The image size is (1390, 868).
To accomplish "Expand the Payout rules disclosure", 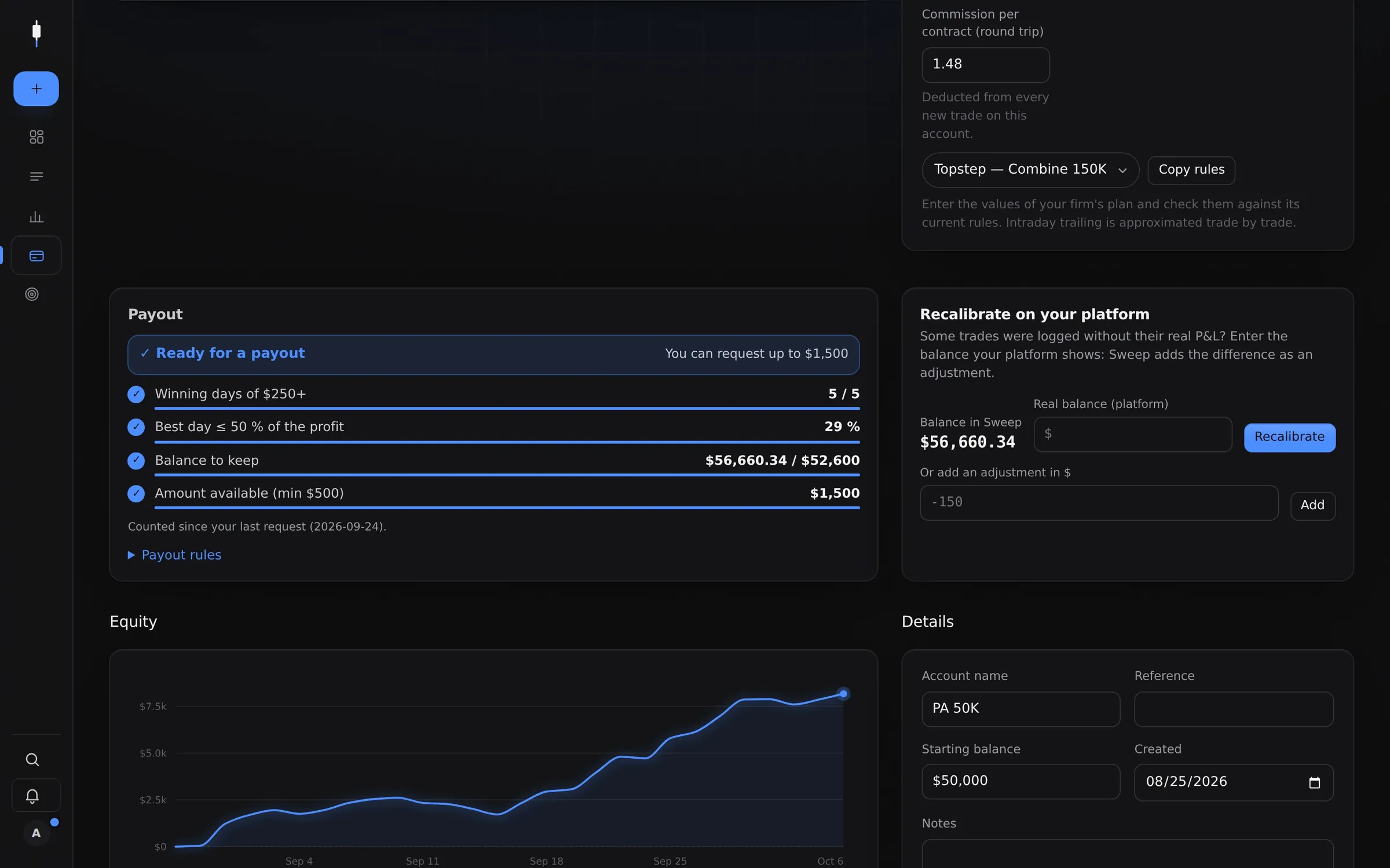I will (174, 555).
